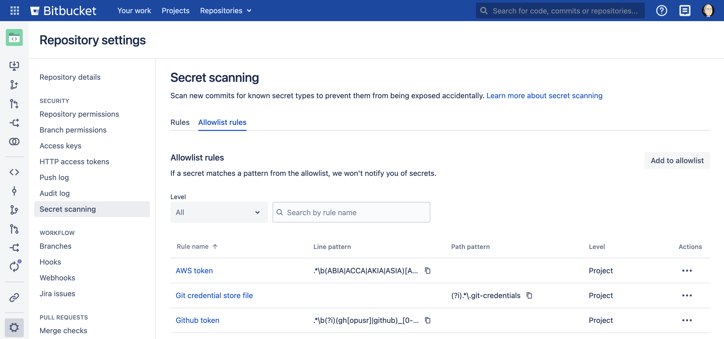The width and height of the screenshot is (724, 339).
Task: Click user profile avatar
Action: pos(708,11)
